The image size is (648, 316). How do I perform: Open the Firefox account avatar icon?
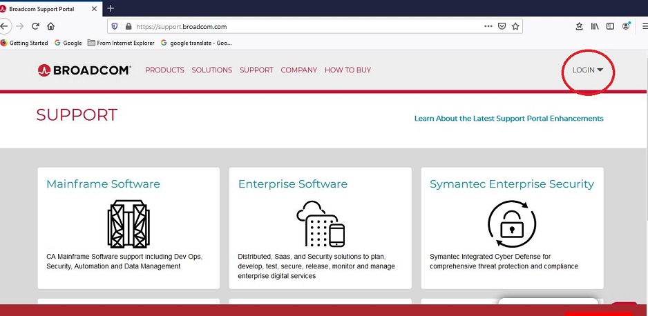[626, 26]
